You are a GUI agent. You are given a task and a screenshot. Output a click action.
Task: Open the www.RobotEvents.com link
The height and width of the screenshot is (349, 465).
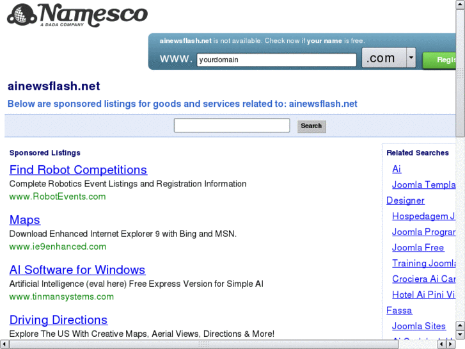point(58,197)
